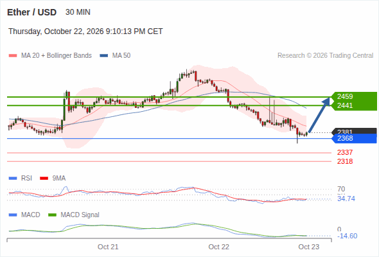Click the 2337 support price label
Screen dimensions: 379x257
(x=345, y=152)
